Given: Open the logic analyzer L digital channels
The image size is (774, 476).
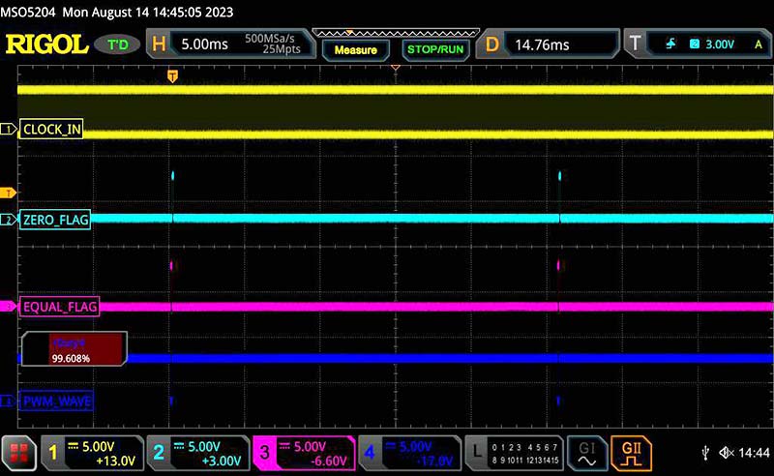Looking at the screenshot, I should point(515,453).
